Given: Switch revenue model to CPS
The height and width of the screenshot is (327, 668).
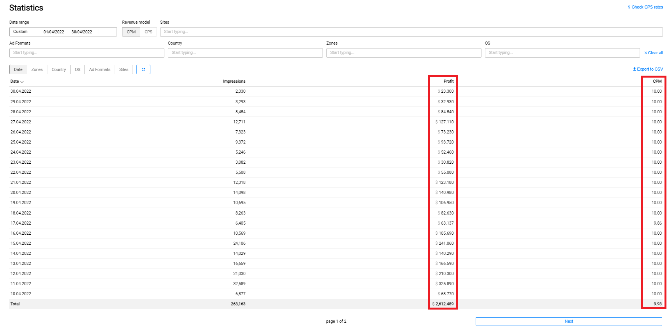Looking at the screenshot, I should [x=148, y=32].
